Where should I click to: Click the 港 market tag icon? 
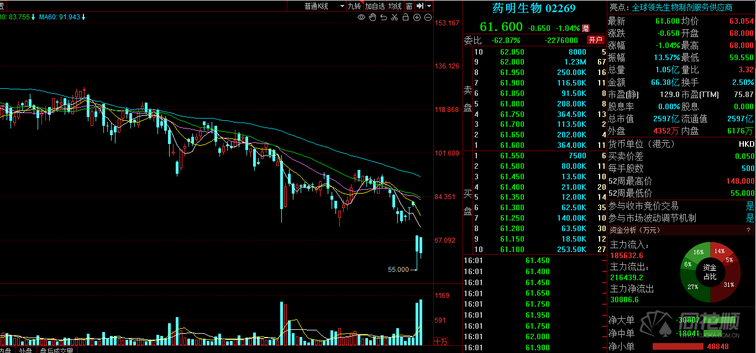coord(586,28)
